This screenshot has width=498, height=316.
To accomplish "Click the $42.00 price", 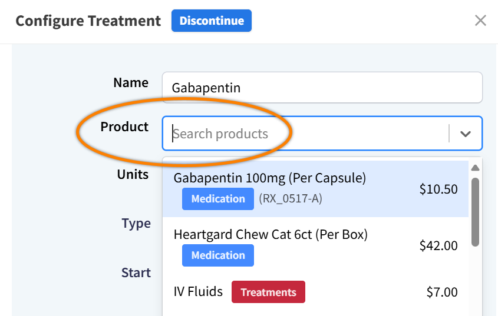I will coord(438,246).
